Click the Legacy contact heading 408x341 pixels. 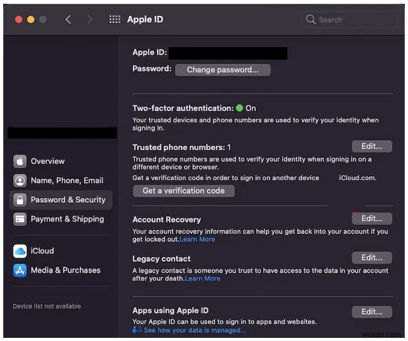point(161,259)
